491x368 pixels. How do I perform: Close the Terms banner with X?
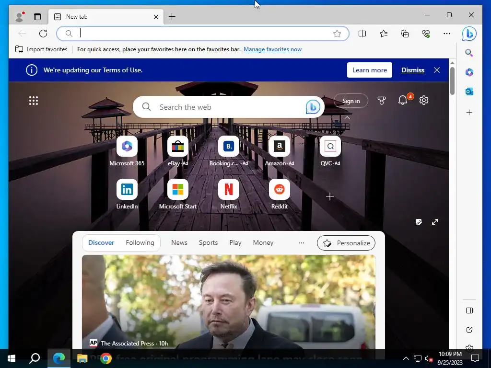(x=437, y=70)
